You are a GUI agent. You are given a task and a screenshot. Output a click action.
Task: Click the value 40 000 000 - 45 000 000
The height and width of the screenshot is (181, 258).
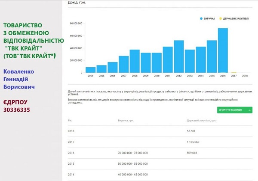click(x=133, y=175)
